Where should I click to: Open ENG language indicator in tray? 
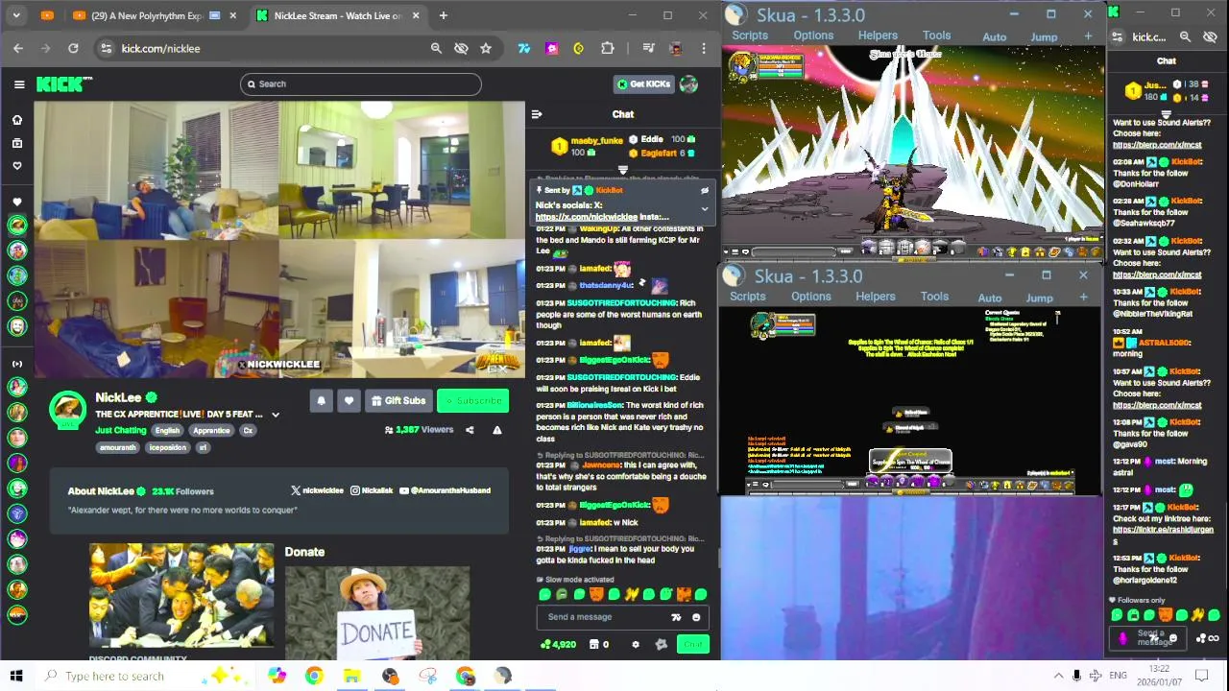(x=1118, y=676)
